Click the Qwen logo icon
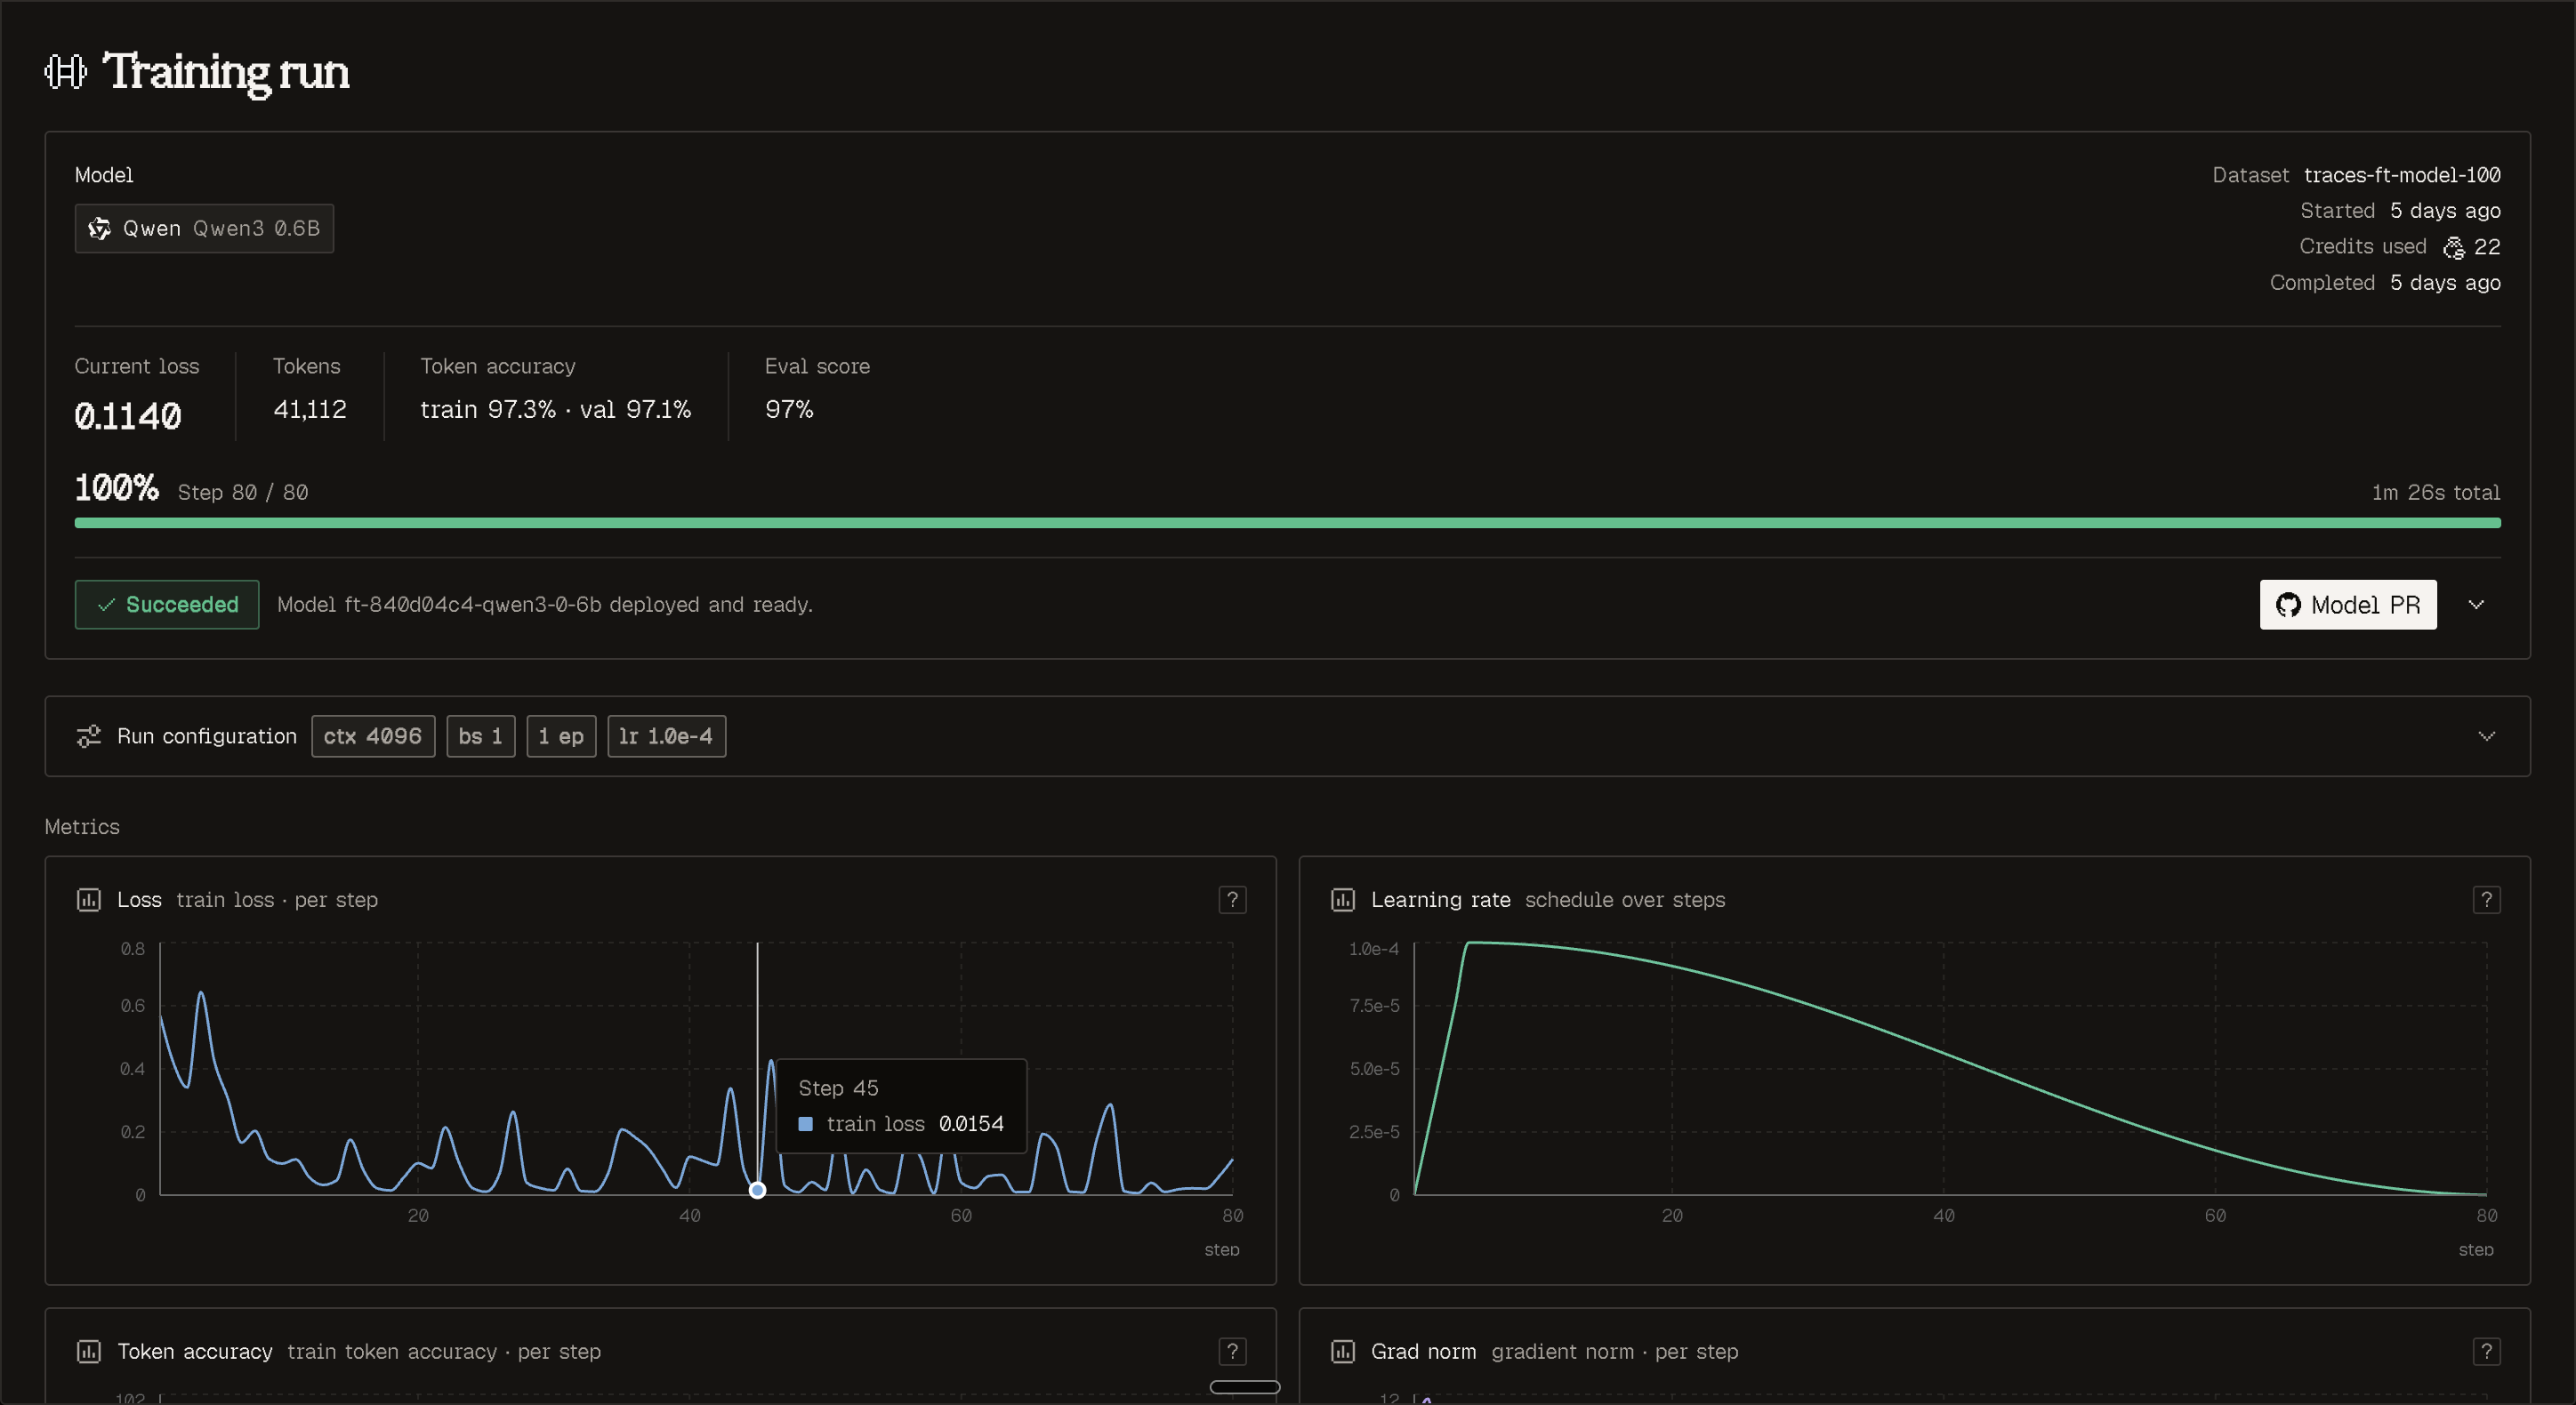2576x1405 pixels. (x=99, y=229)
